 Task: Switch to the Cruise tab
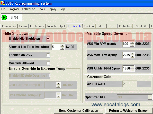(23, 26)
